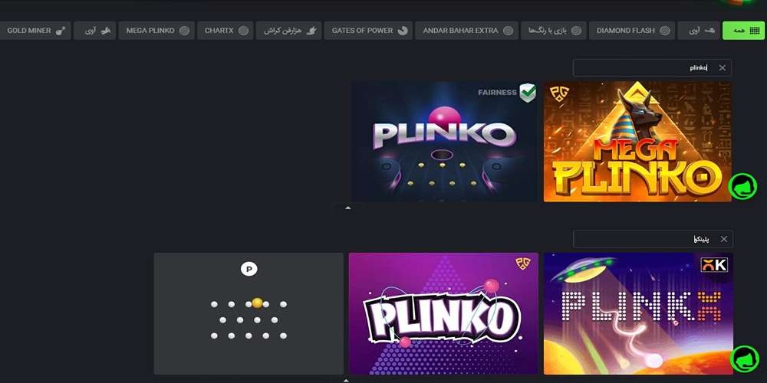767x383 pixels.
Task: Choose the ChartX category tab
Action: [225, 31]
